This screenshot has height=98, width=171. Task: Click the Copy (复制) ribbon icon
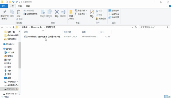[12, 12]
